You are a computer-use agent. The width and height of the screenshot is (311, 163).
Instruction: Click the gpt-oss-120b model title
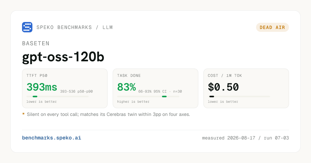tap(63, 57)
